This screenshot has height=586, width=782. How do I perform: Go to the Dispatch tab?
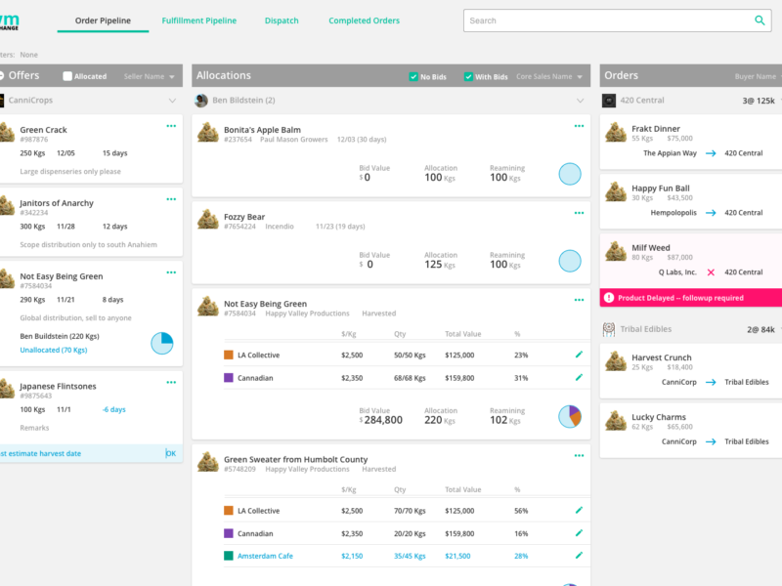point(282,21)
